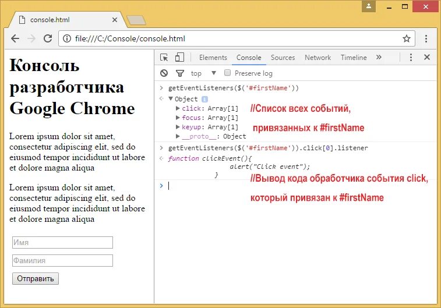441x308 pixels.
Task: Show more DevTools tabs with chevron
Action: coord(379,57)
